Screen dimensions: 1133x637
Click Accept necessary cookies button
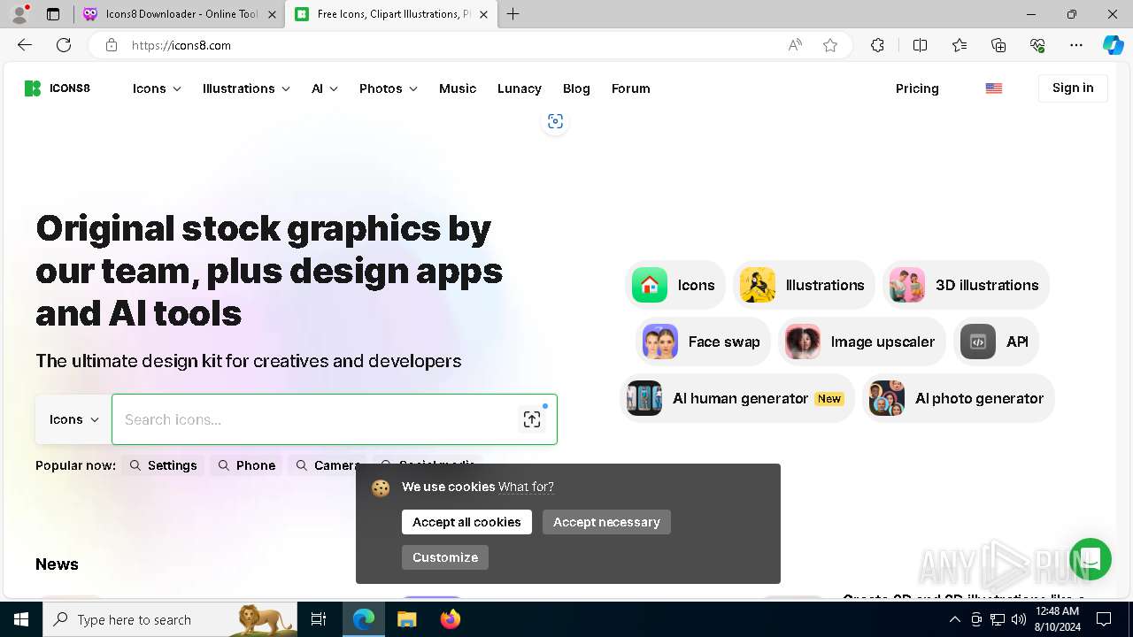pos(606,522)
